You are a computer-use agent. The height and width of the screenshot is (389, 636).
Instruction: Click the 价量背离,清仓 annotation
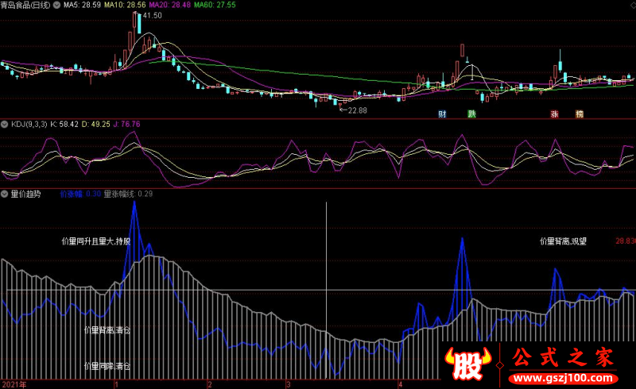[x=107, y=330]
